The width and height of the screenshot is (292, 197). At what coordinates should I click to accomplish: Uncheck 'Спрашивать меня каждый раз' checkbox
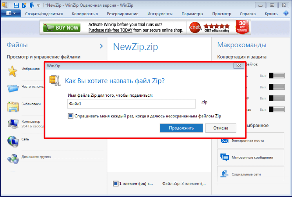[71, 116]
